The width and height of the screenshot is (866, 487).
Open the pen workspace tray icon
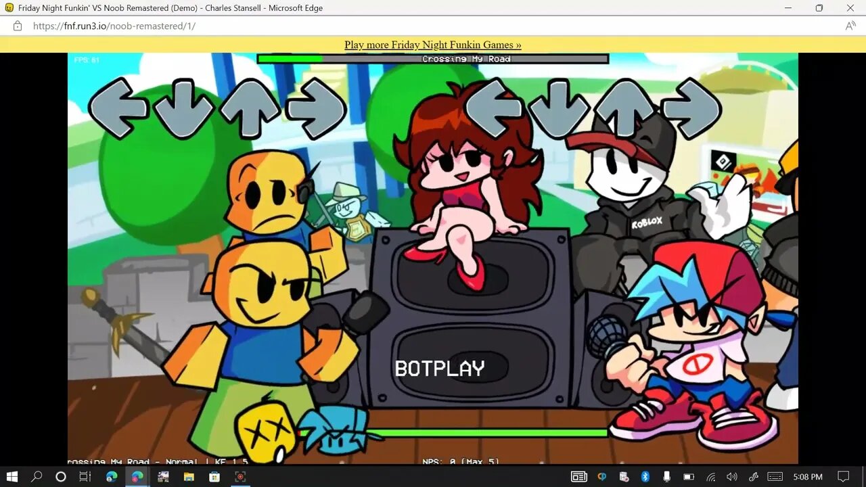point(754,476)
